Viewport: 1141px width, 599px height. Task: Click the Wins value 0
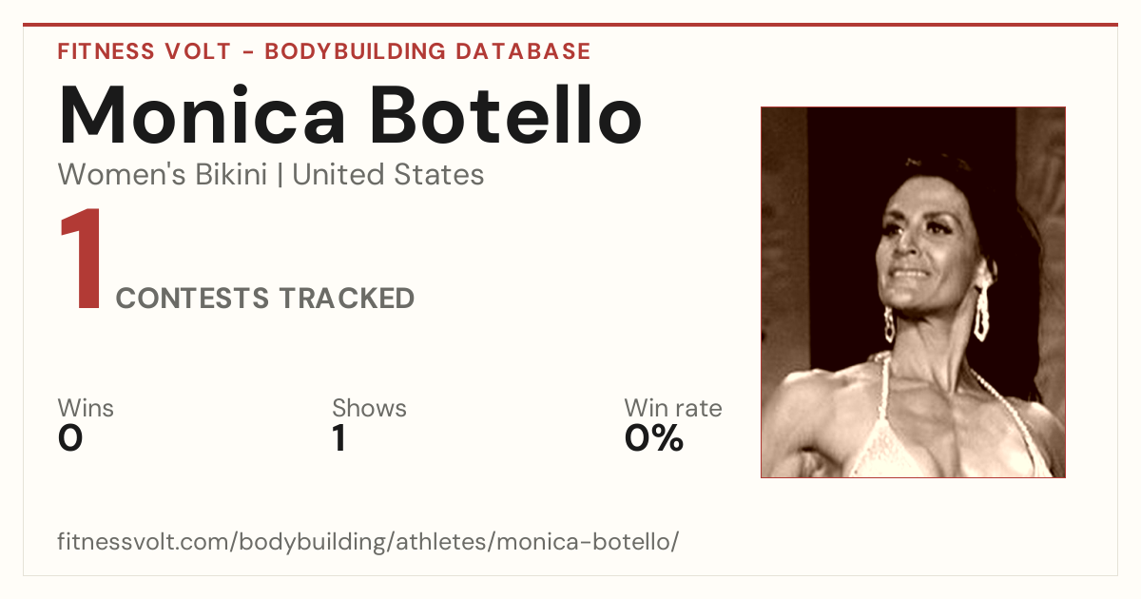(70, 438)
